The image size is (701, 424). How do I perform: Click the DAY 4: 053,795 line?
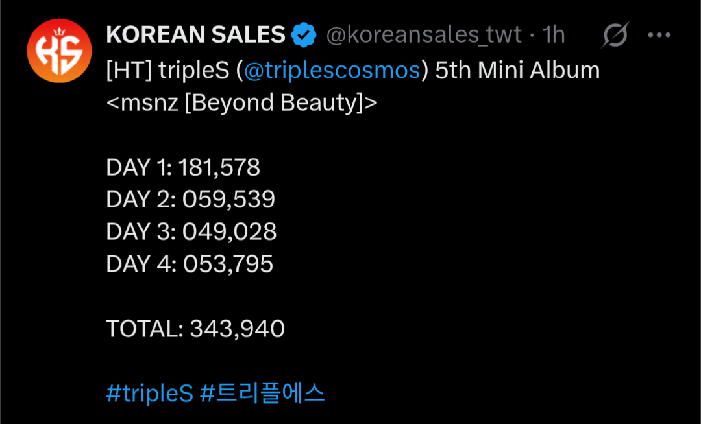(190, 264)
